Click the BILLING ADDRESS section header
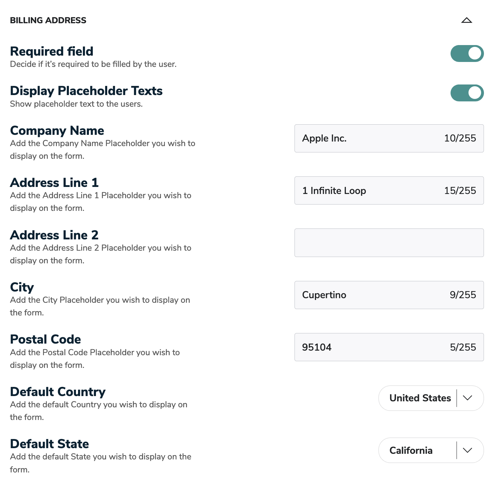 48,20
